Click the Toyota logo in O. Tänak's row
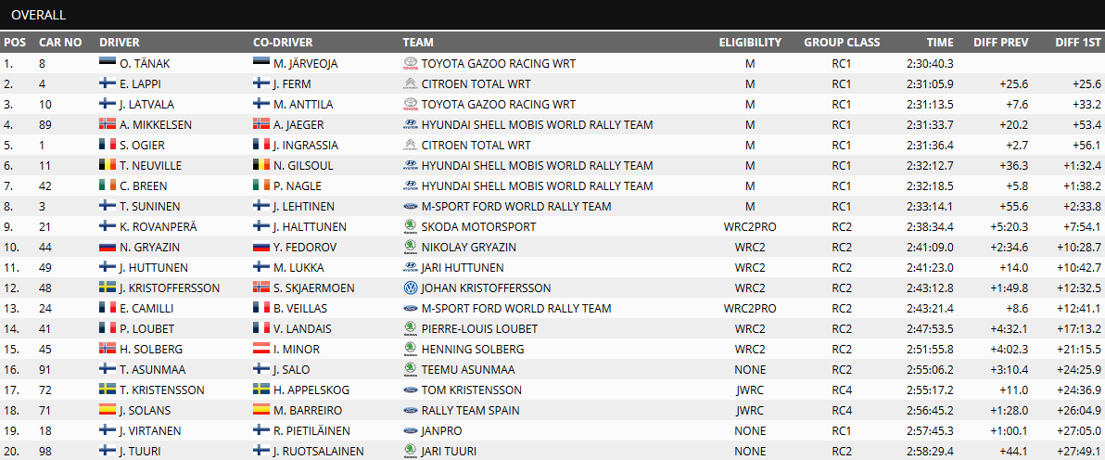The height and width of the screenshot is (460, 1105). click(x=410, y=63)
